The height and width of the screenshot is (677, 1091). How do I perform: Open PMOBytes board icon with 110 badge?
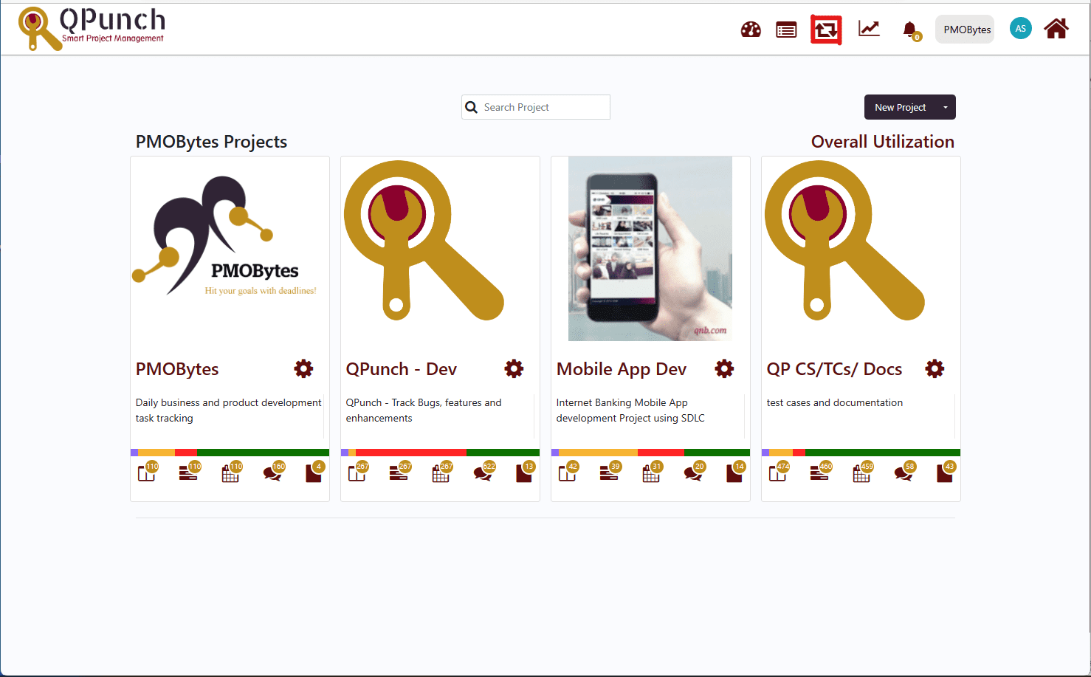pyautogui.click(x=148, y=472)
